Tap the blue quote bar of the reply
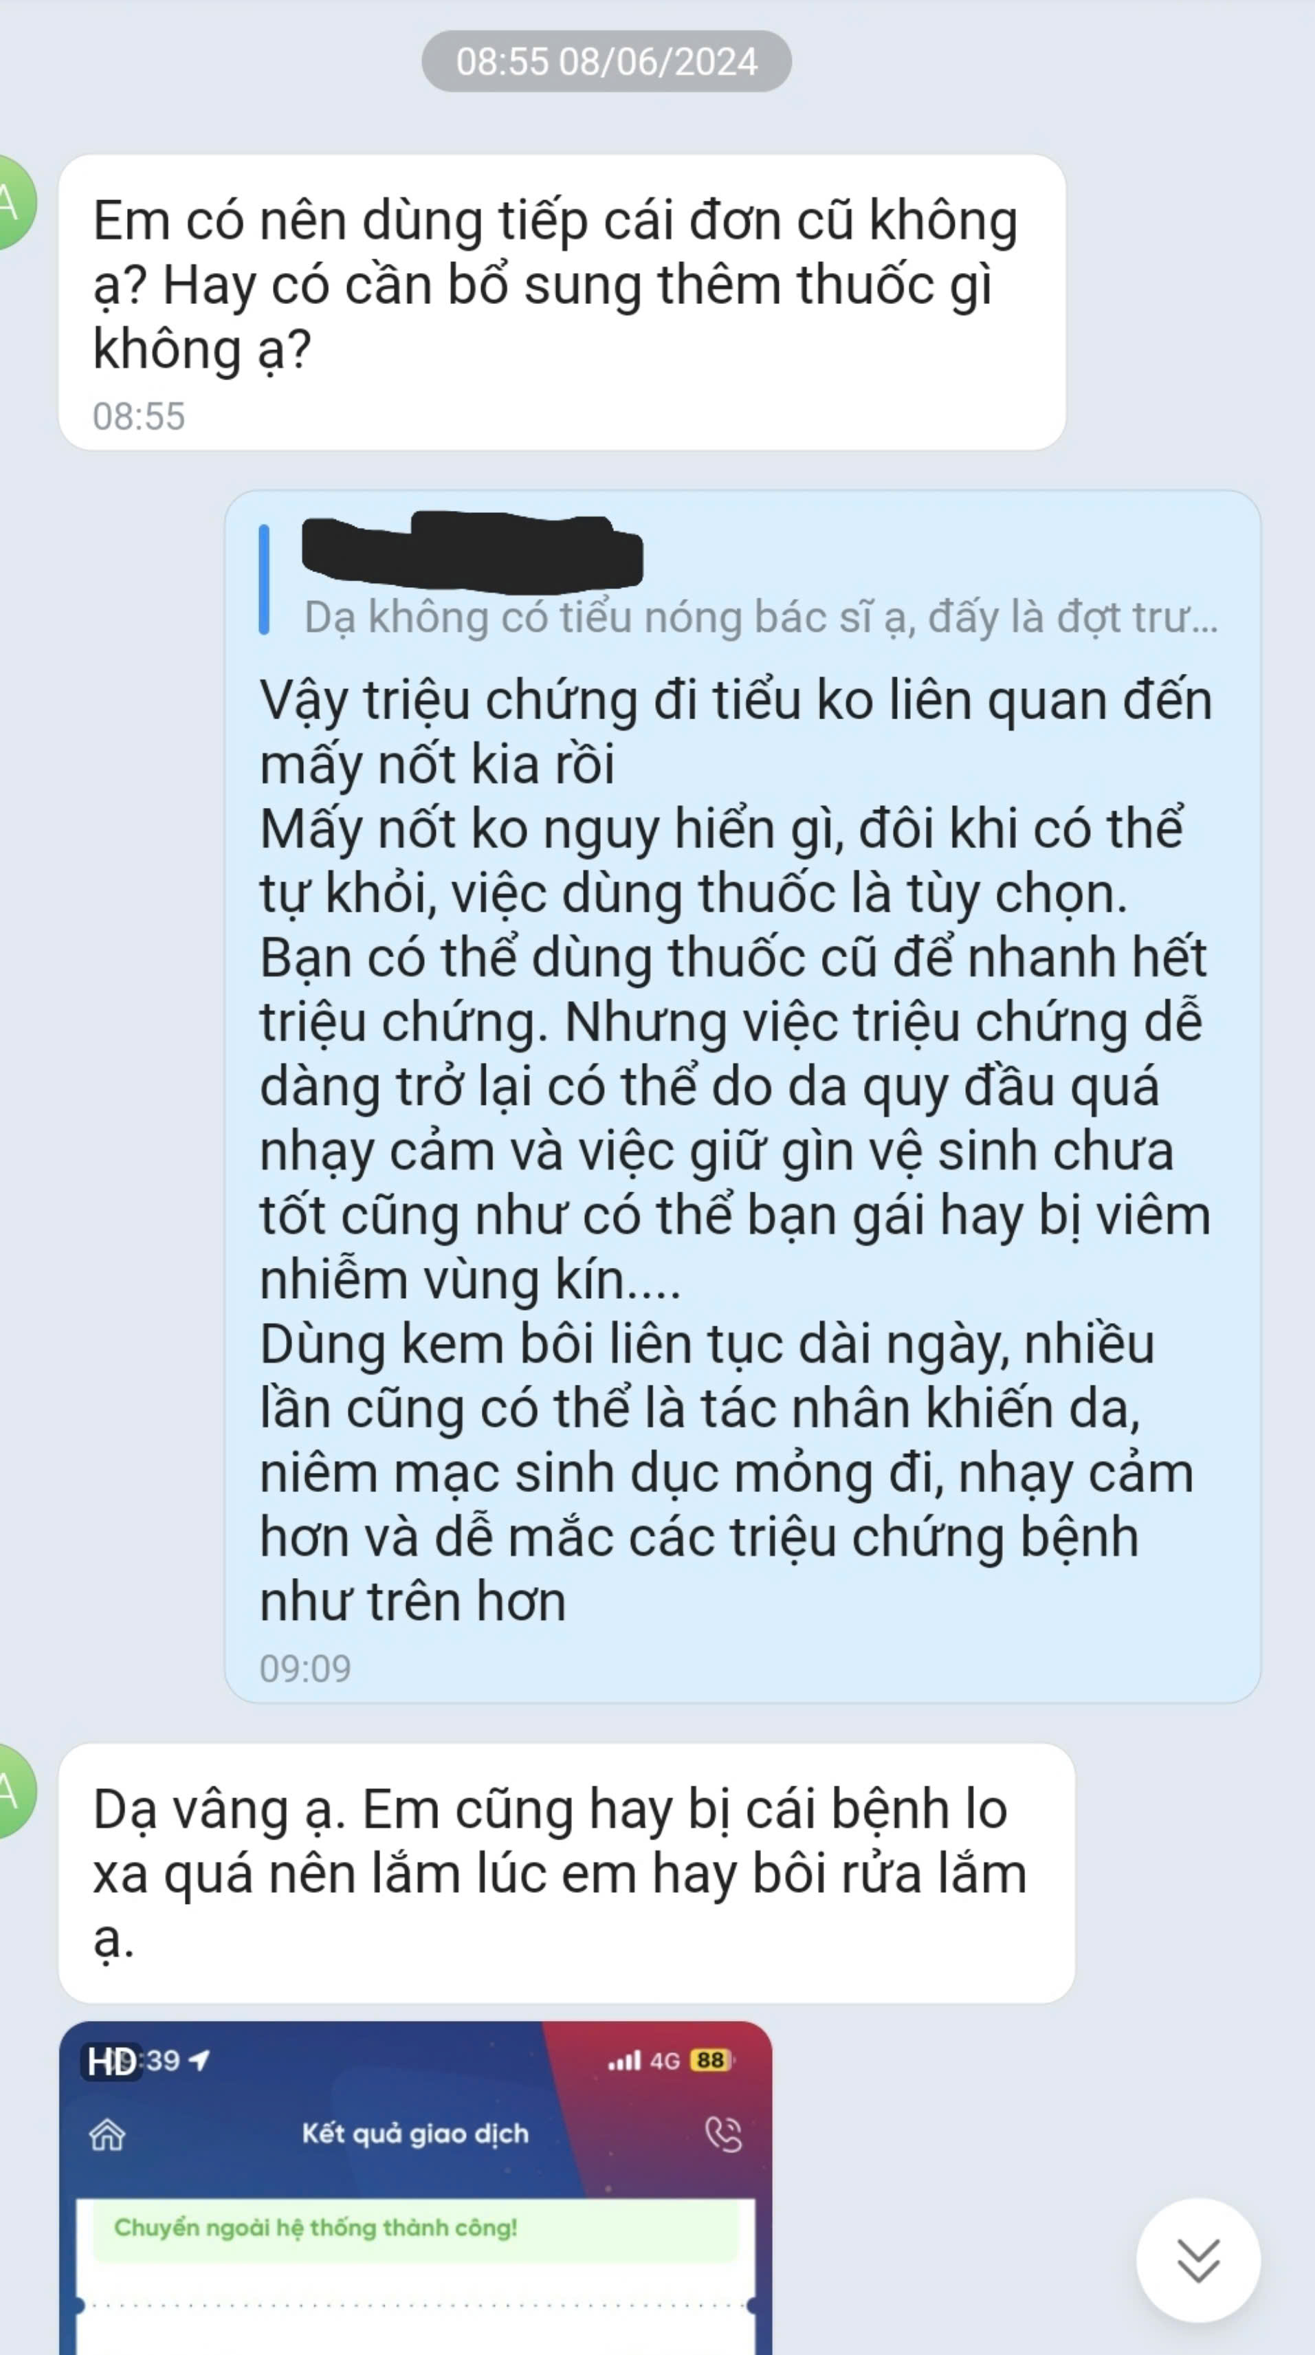 (x=264, y=580)
